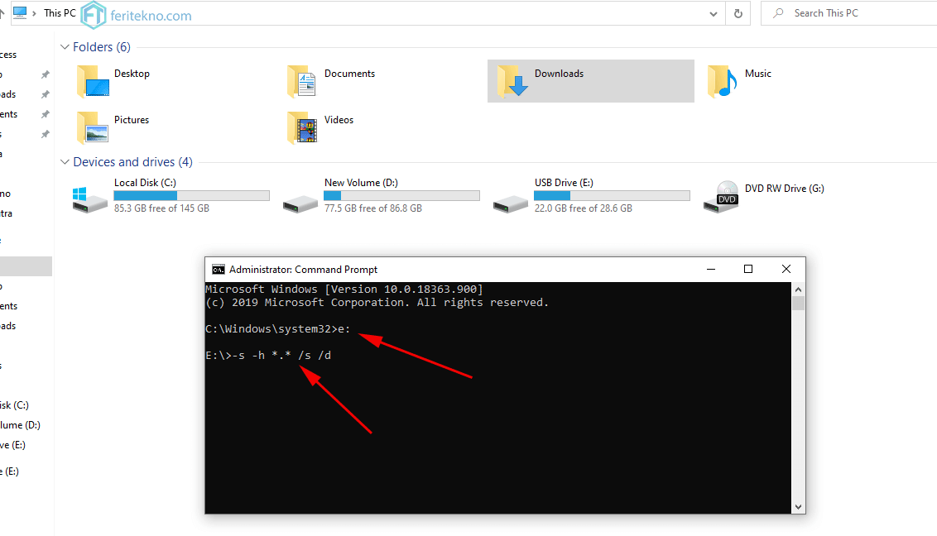
Task: Click the refresh button beside address bar
Action: pos(738,13)
